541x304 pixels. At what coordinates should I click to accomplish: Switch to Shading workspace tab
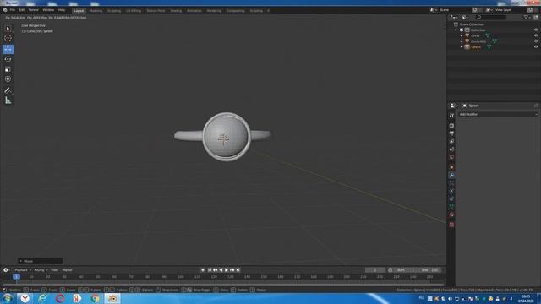pos(176,11)
